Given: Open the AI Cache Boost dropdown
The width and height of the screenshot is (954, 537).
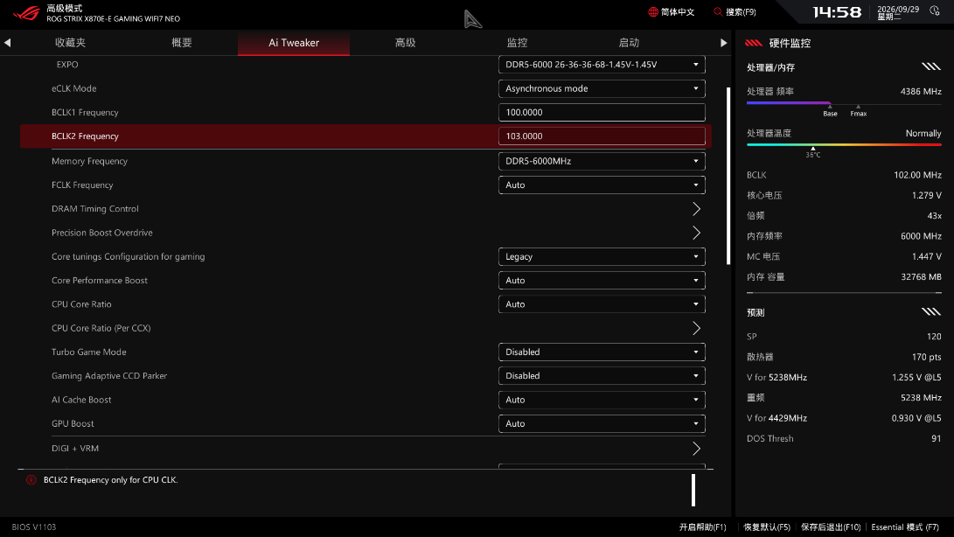Looking at the screenshot, I should pos(602,400).
